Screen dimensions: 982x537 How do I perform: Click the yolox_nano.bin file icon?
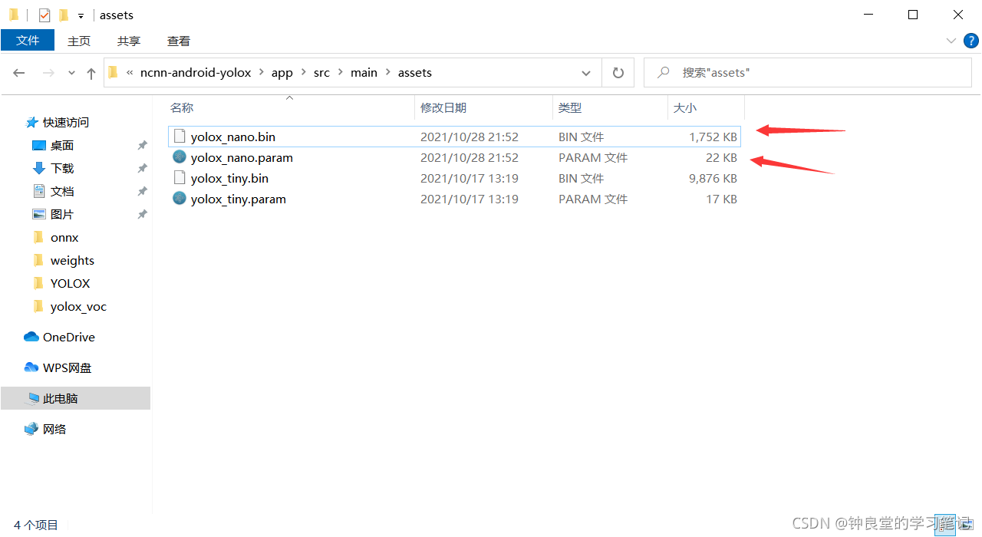[x=180, y=137]
